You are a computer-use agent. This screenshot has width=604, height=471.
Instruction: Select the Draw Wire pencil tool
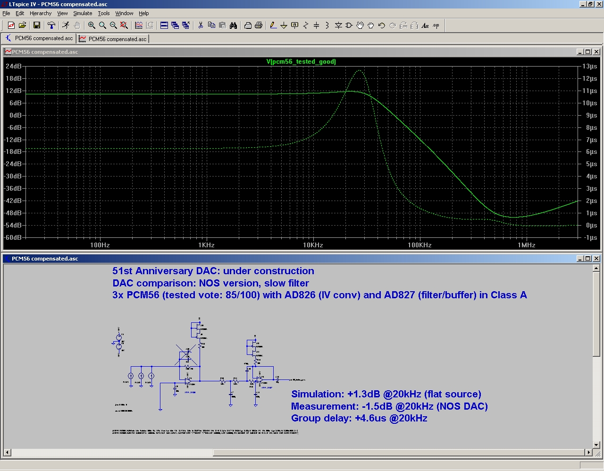click(273, 25)
